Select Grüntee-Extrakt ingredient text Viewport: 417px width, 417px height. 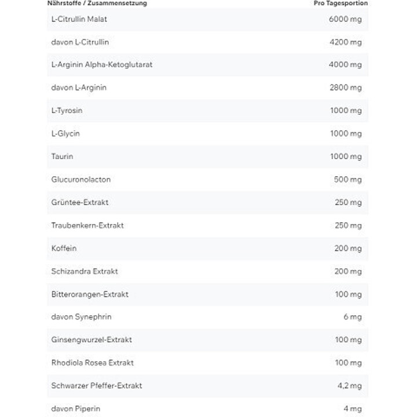pyautogui.click(x=80, y=202)
